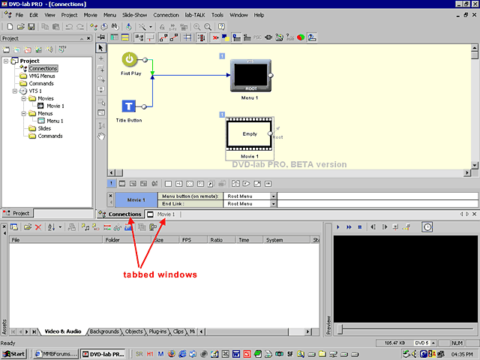The image size is (480, 360).
Task: Open the Plug-ins assets tab
Action: click(x=157, y=331)
